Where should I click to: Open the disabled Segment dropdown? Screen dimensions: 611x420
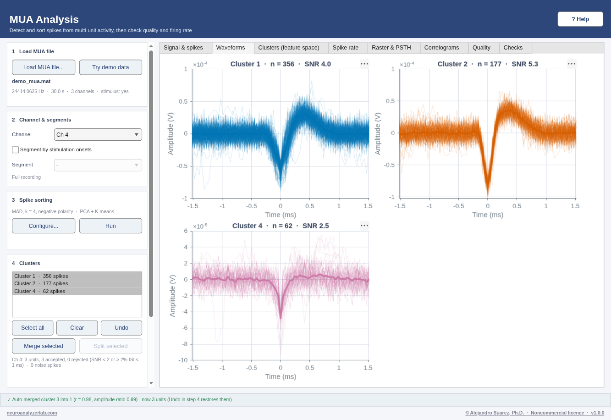98,165
